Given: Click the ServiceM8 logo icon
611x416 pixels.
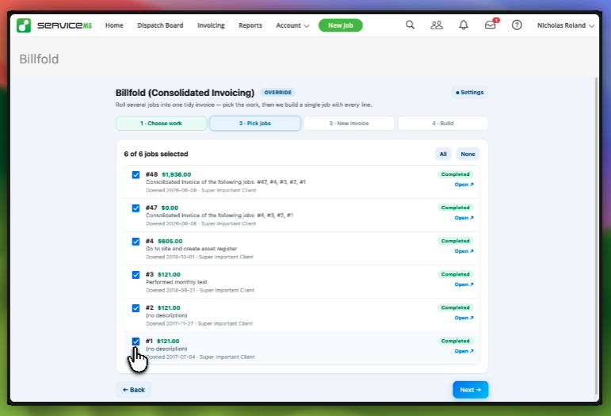Looking at the screenshot, I should 24,25.
